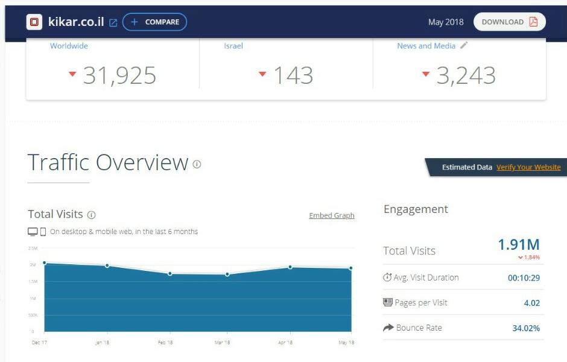Screen dimensions: 567x362
Task: Click the desktop monitor device icon
Action: (33, 232)
